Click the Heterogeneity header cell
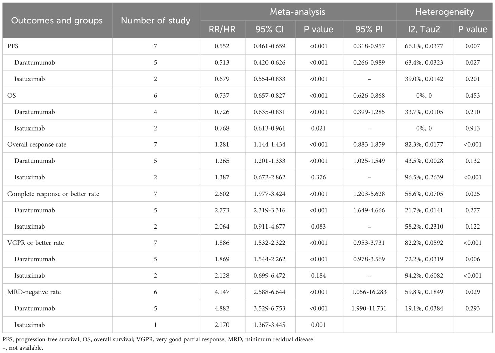This screenshot has height=353, width=495. click(444, 12)
